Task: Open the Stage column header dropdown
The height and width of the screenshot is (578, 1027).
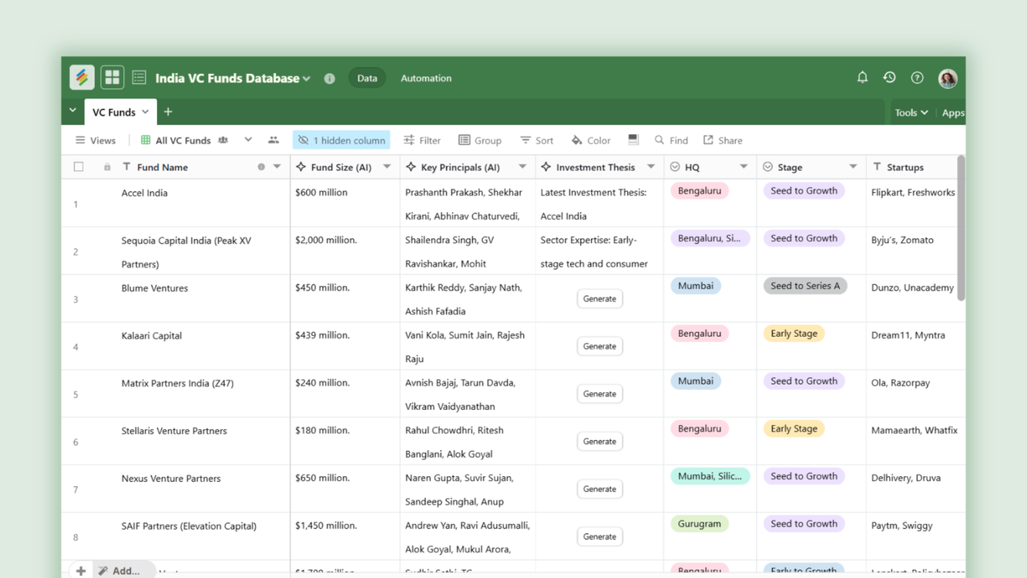Action: coord(852,166)
